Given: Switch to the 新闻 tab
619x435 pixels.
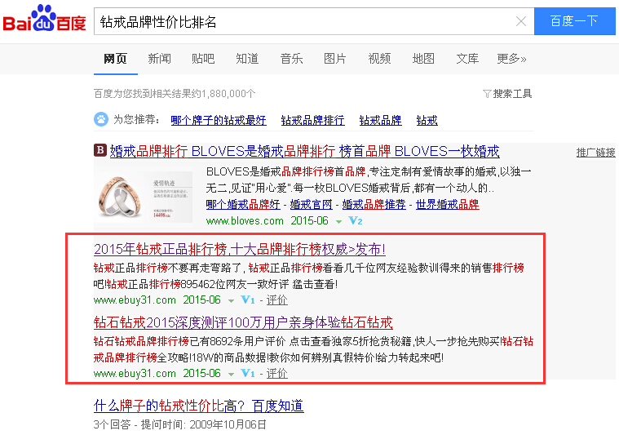Looking at the screenshot, I should [160, 59].
